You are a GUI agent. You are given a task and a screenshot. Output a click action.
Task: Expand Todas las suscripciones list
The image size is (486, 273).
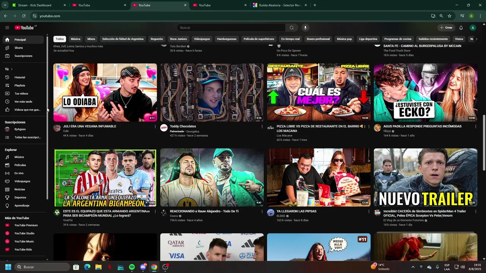pyautogui.click(x=24, y=137)
